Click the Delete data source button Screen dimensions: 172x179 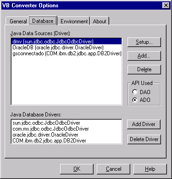[x=144, y=69]
